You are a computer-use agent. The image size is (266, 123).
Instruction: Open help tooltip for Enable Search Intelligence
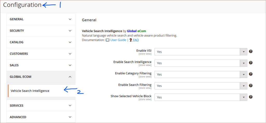251,63
